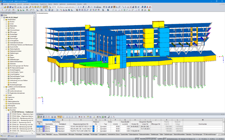
Task: Click the undo arrow icon
Action: tap(24, 7)
